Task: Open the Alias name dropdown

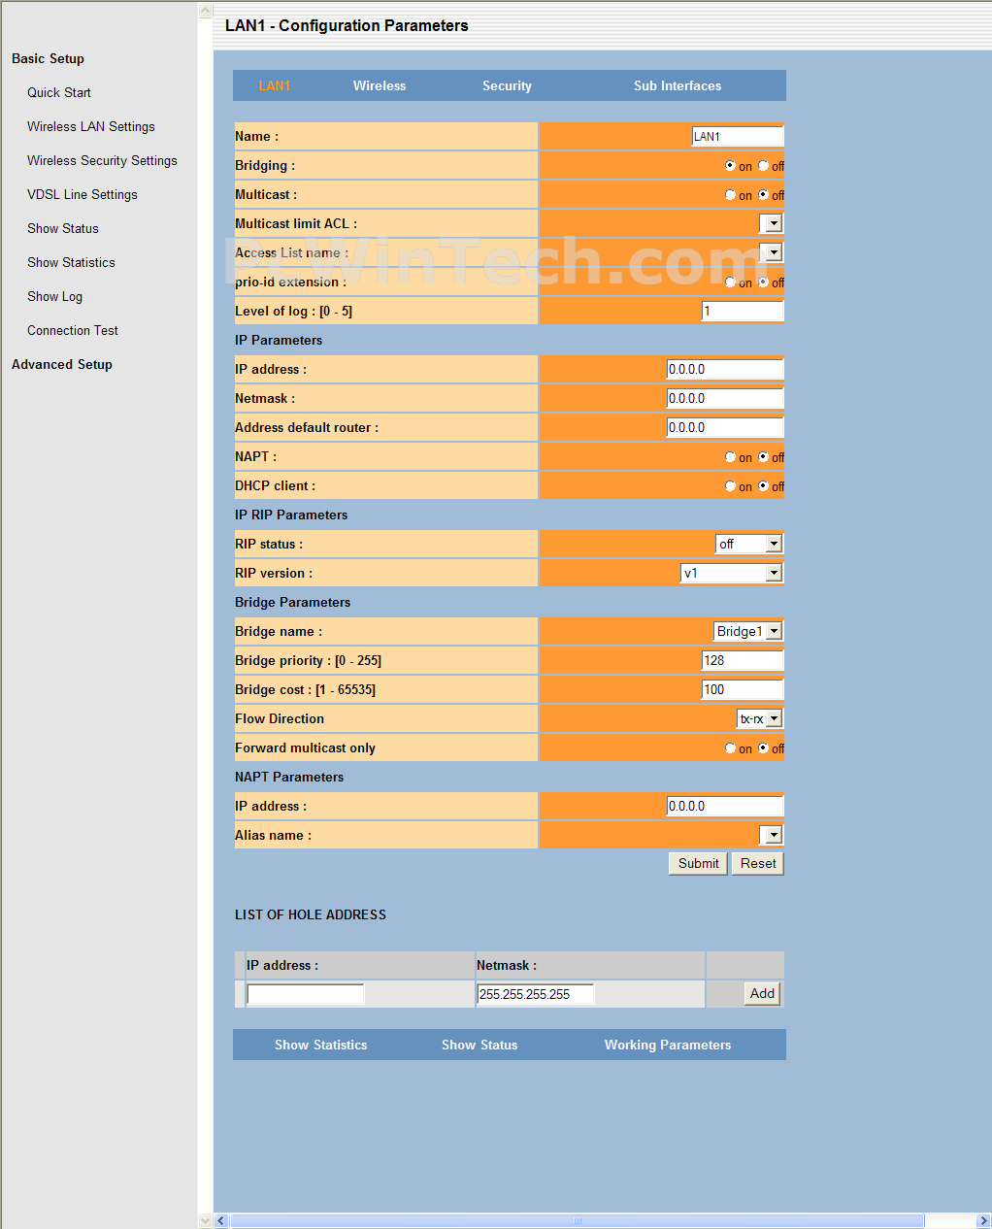Action: [x=771, y=835]
